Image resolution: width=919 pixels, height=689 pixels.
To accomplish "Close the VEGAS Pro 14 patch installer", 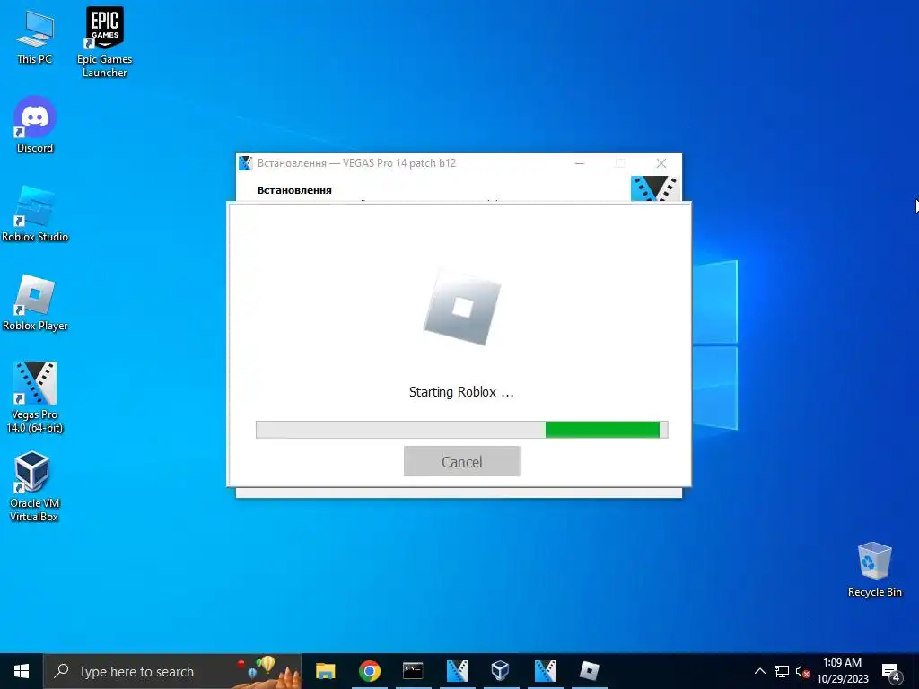I will [661, 163].
